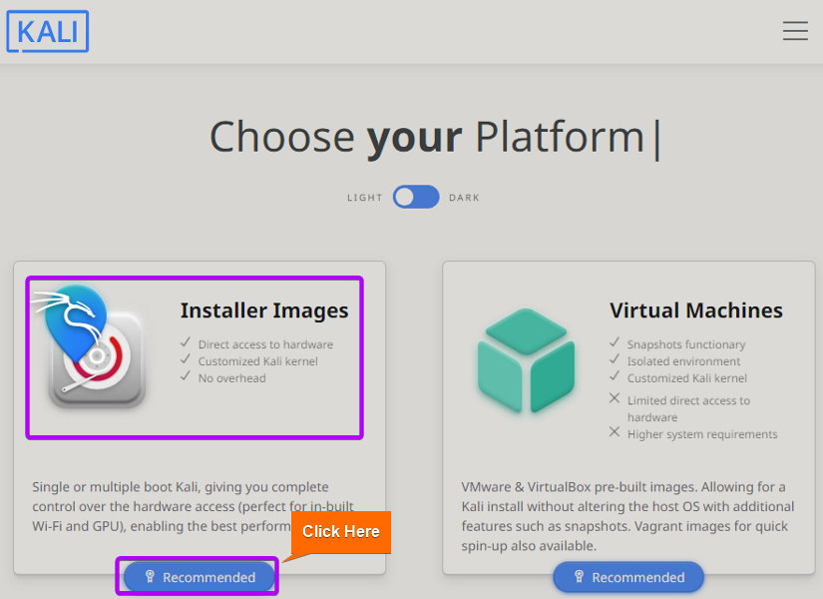Click the 'Choose your Platform' heading

click(x=427, y=137)
